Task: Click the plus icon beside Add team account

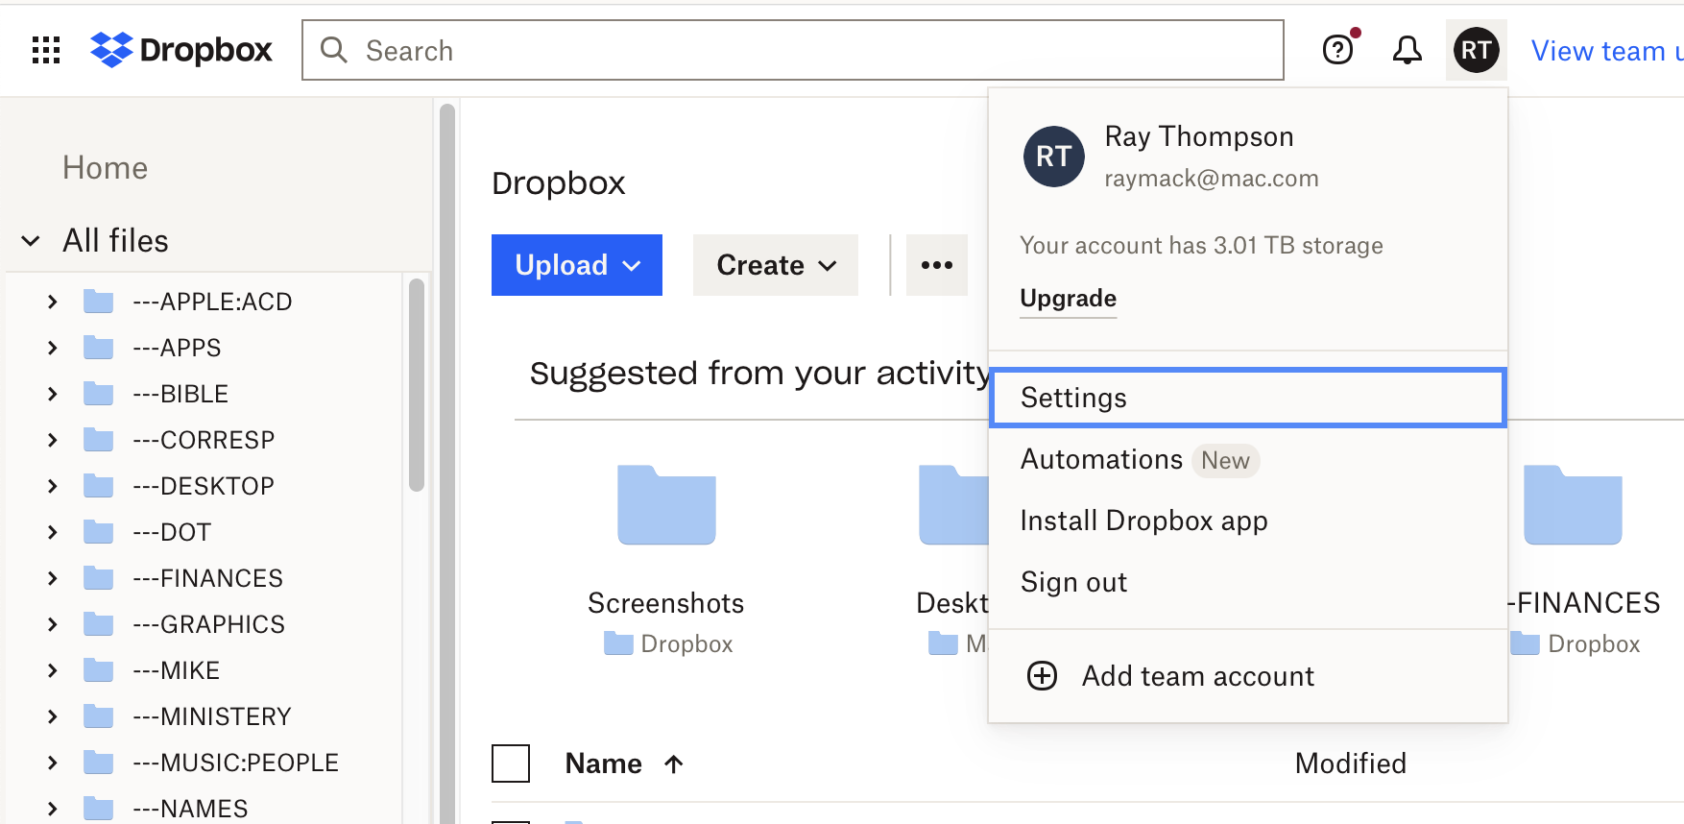Action: coord(1042,676)
